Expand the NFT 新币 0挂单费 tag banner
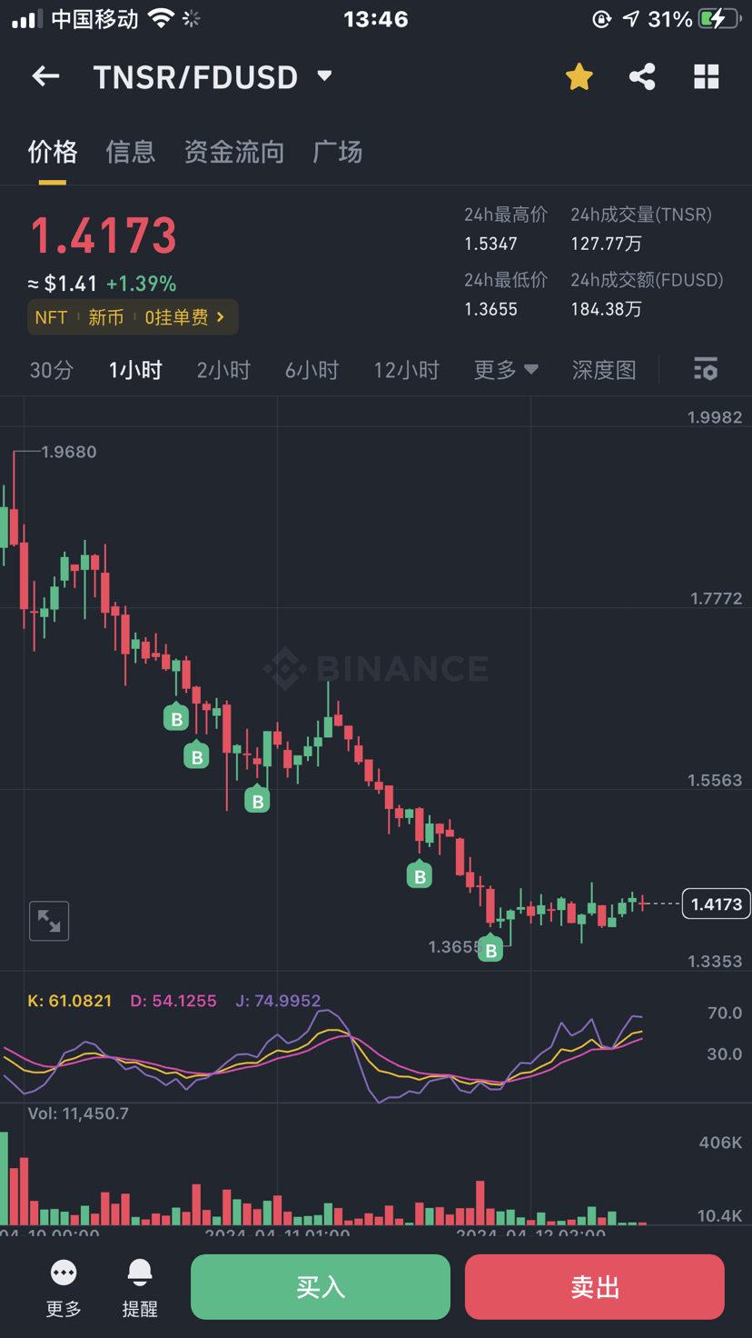The image size is (752, 1338). 133,317
